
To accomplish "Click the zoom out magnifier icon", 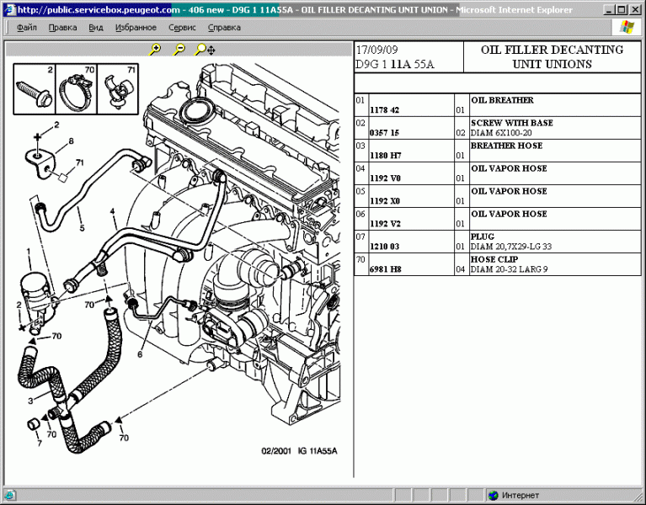I will pyautogui.click(x=179, y=50).
